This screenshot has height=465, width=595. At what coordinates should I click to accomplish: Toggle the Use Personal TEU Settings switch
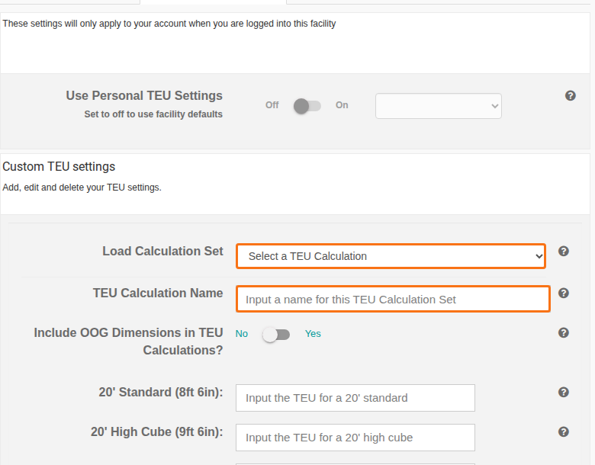307,106
